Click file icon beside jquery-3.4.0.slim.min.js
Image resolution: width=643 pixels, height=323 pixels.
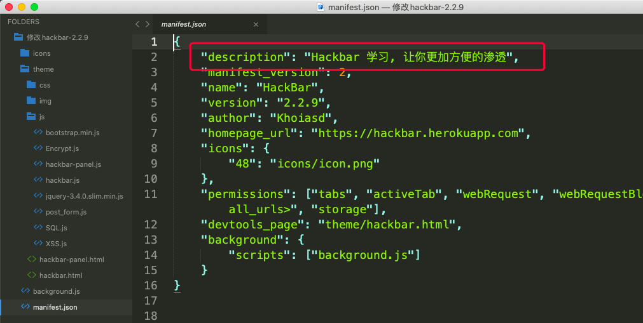(38, 195)
